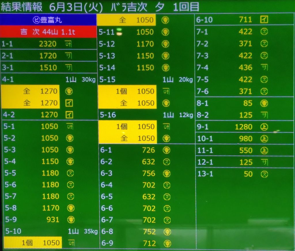Click the price 2320 in row 1-1
295x251 pixels.
pyautogui.click(x=48, y=44)
